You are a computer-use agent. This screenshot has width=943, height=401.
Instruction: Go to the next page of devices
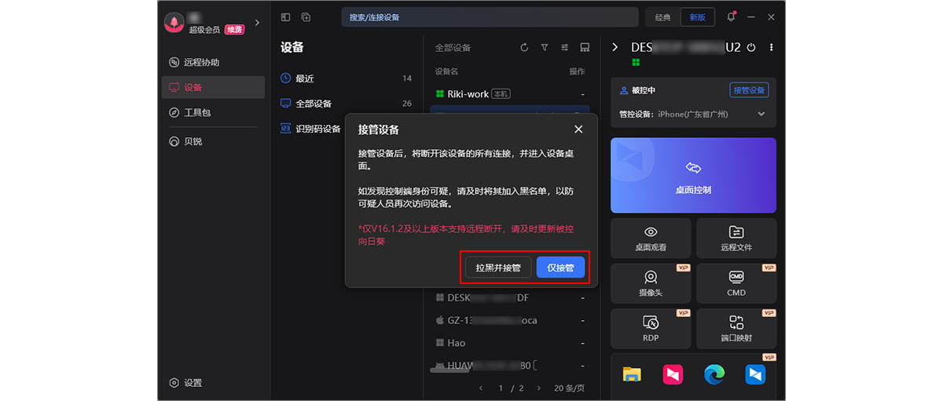(539, 388)
